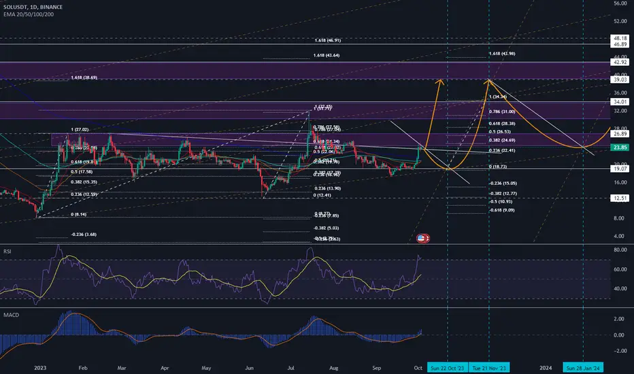Click the 26.89 price axis label
This screenshot has width=634, height=374.
(x=620, y=133)
